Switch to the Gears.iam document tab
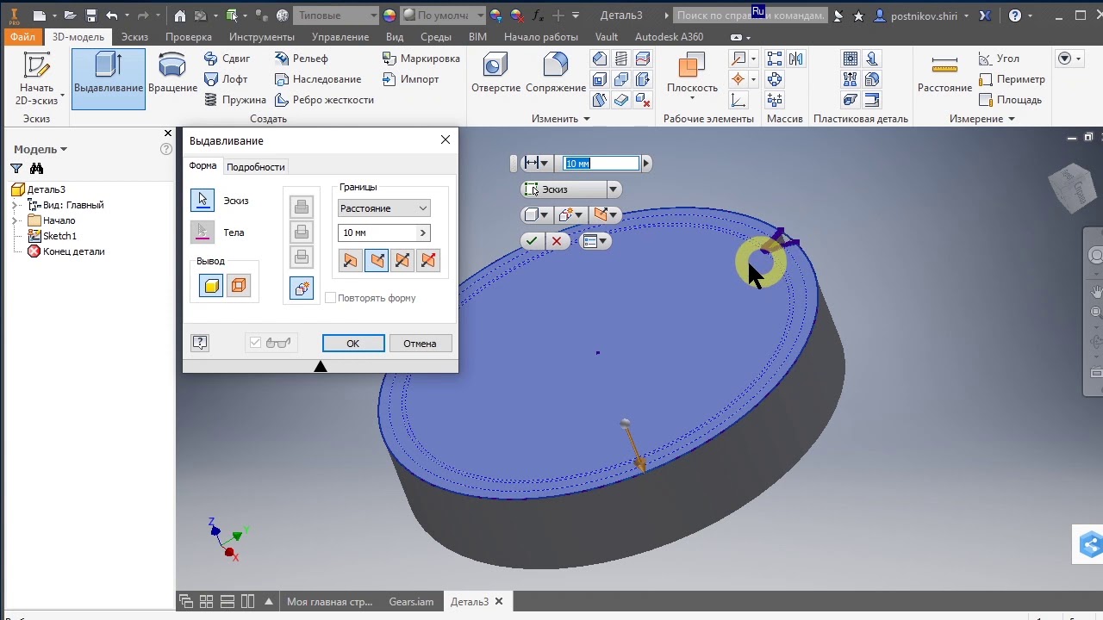The height and width of the screenshot is (620, 1103). 411,602
